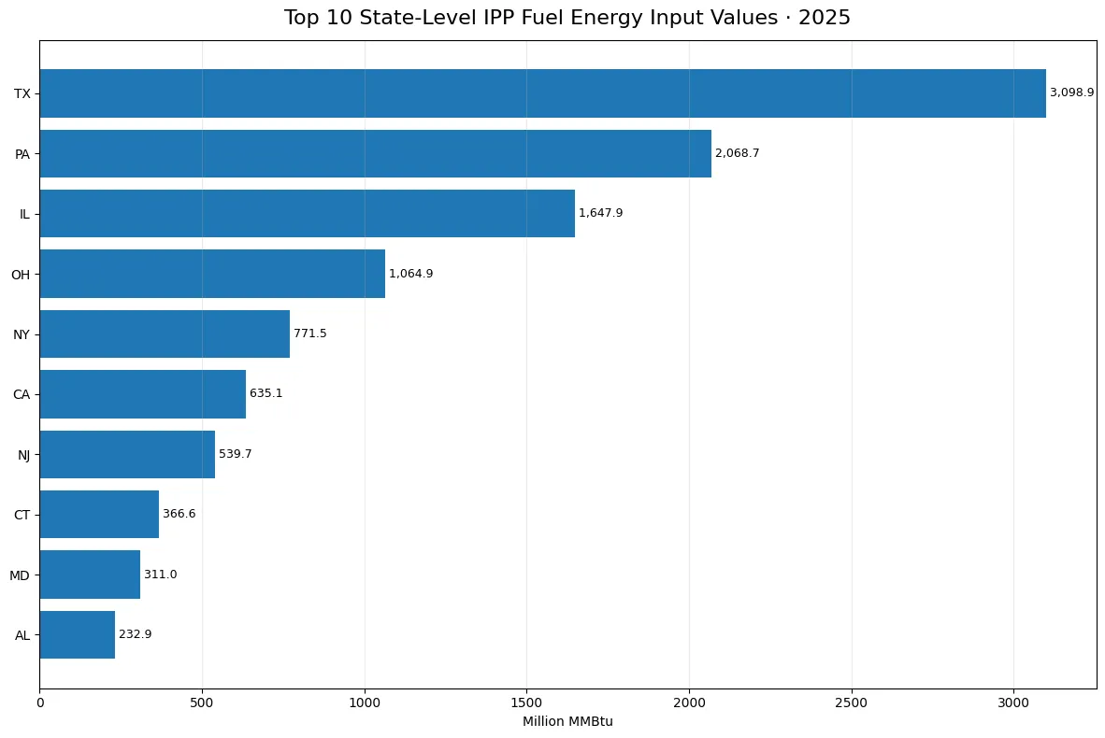Select the OH state label

21,275
